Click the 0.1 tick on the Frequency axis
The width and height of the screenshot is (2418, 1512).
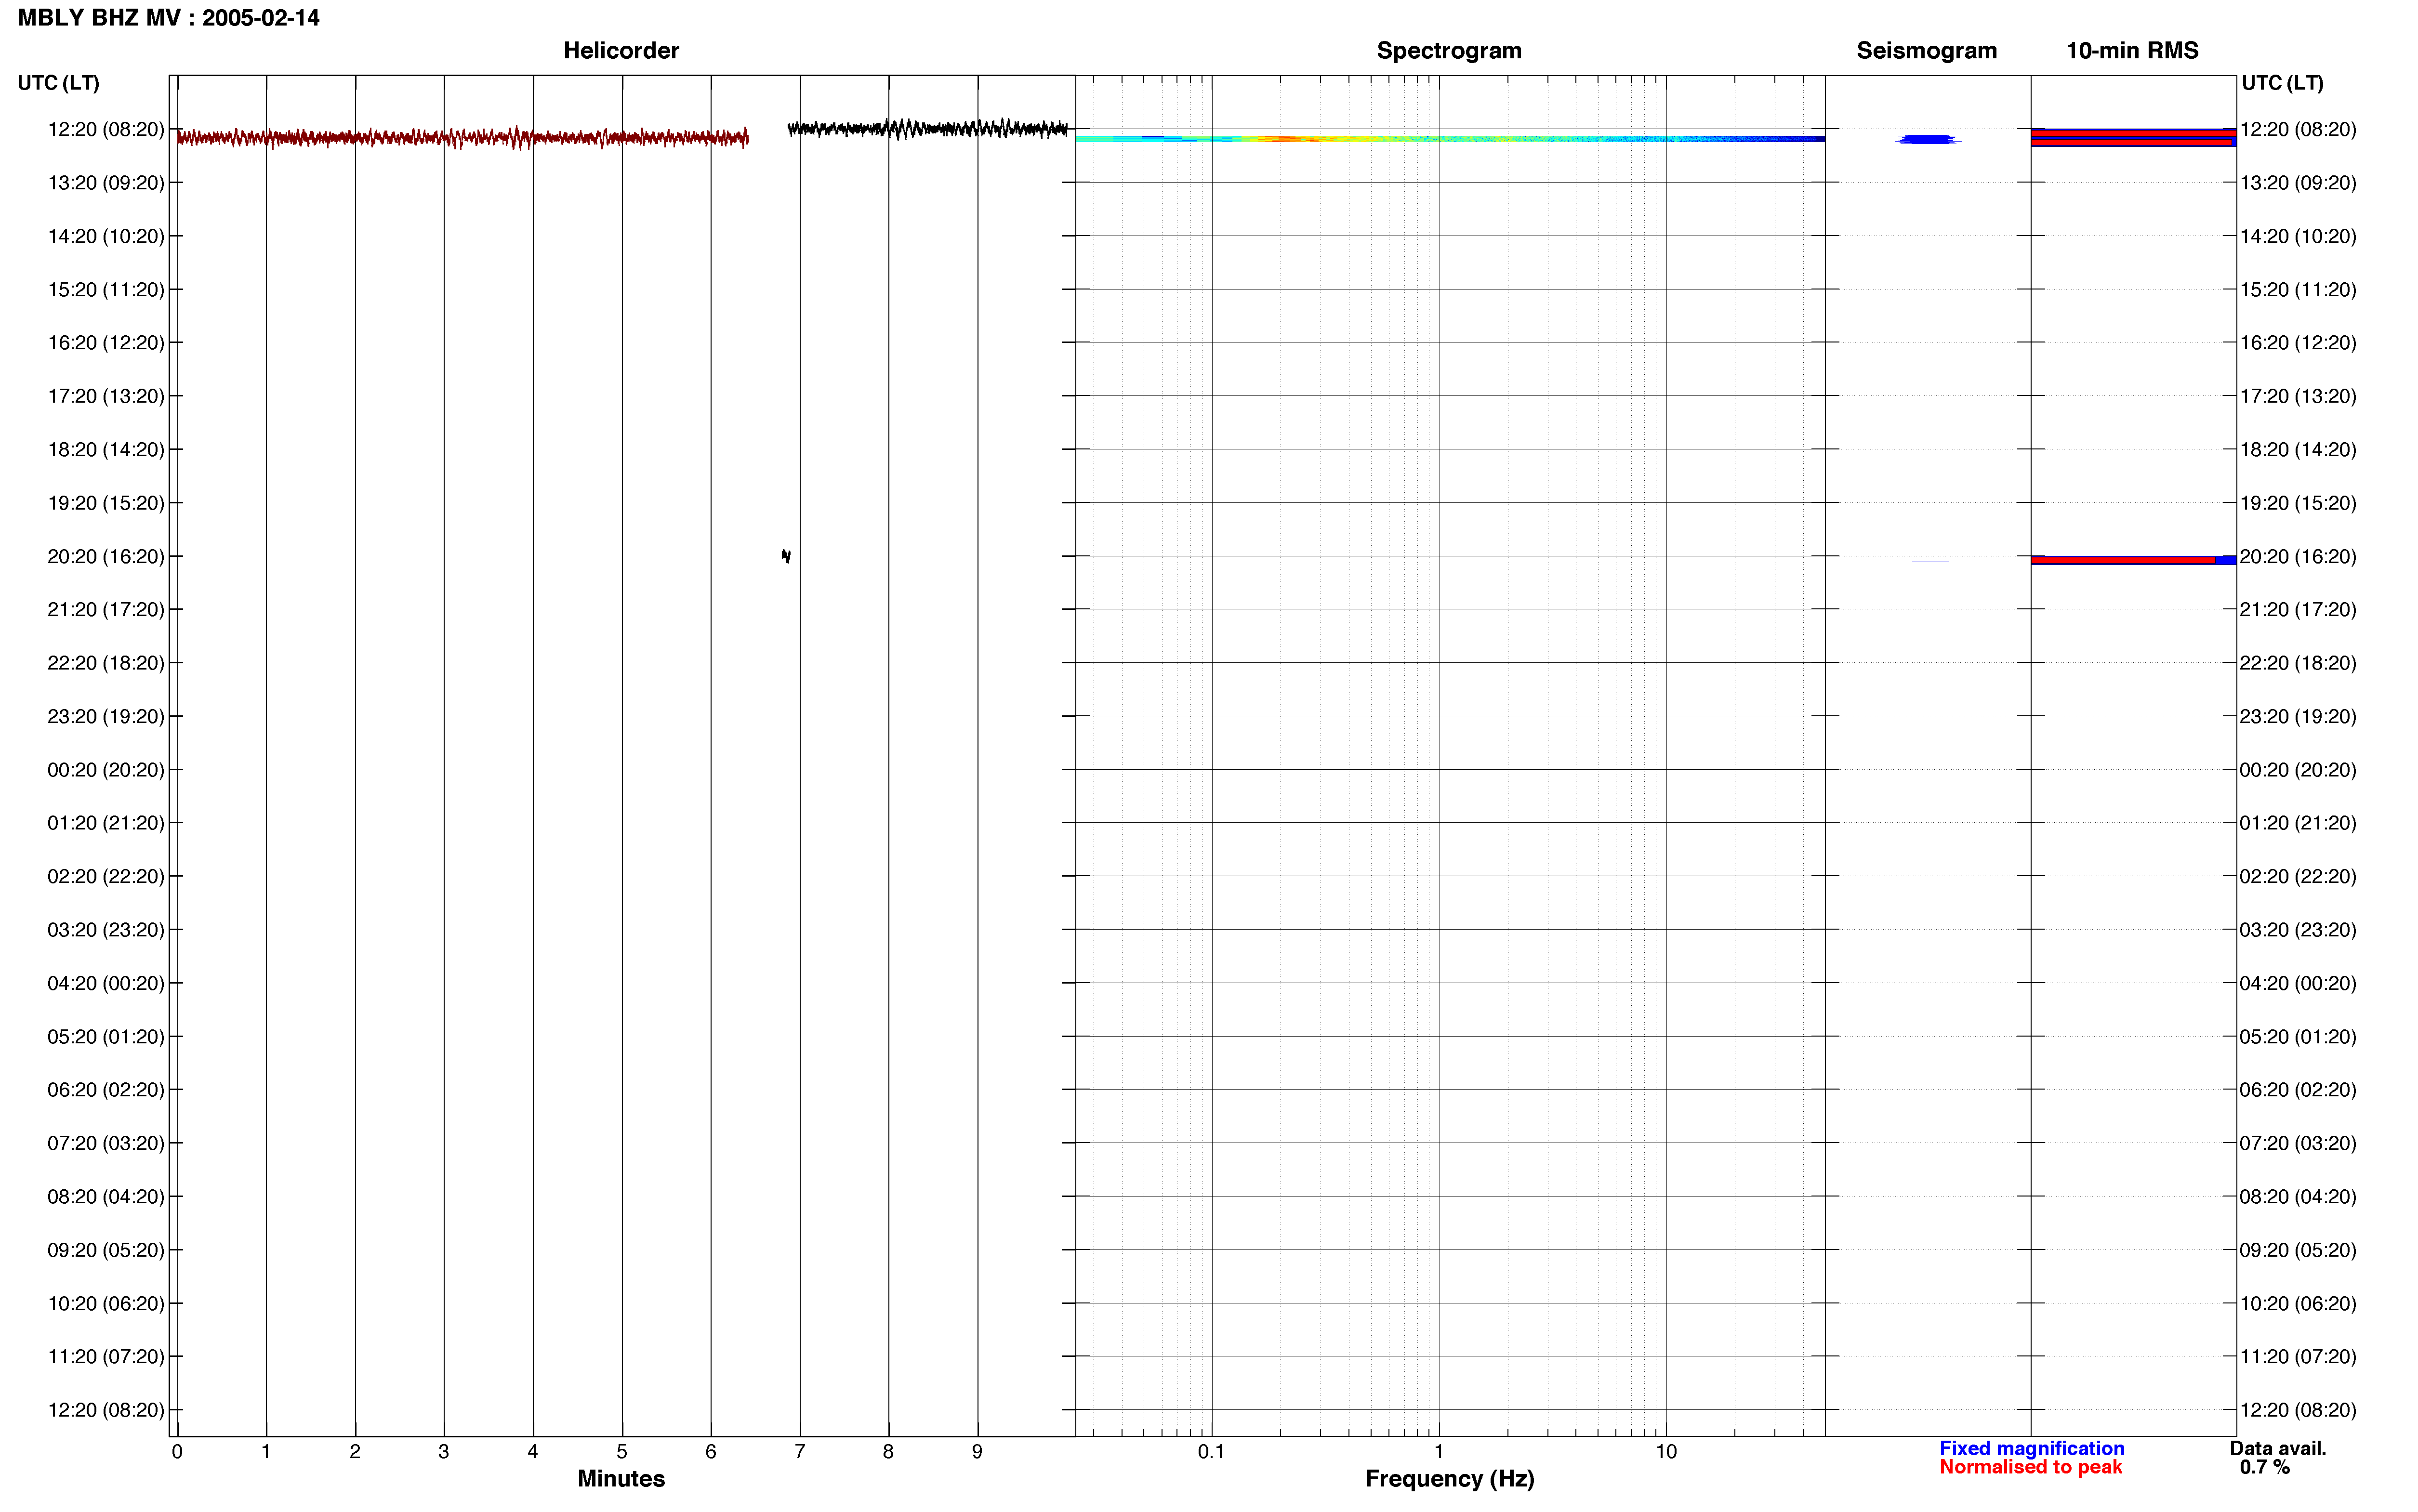tap(1211, 1452)
